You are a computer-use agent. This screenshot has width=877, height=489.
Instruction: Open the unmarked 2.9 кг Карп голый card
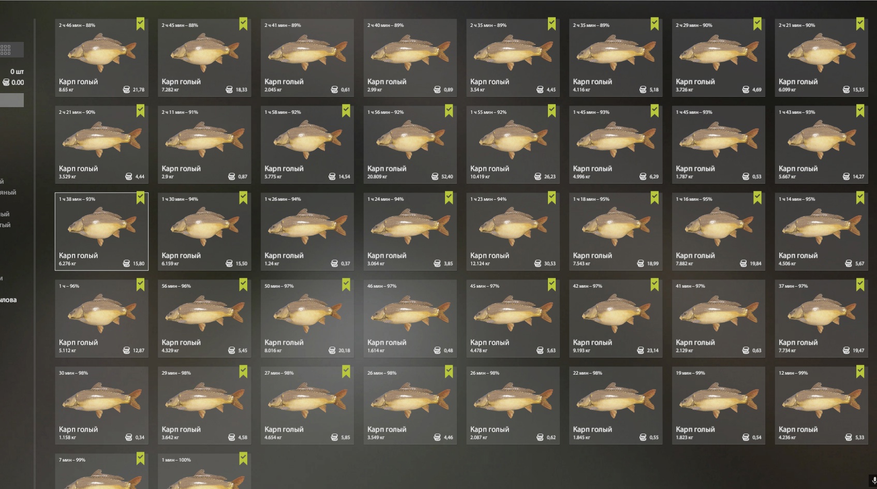pos(204,144)
